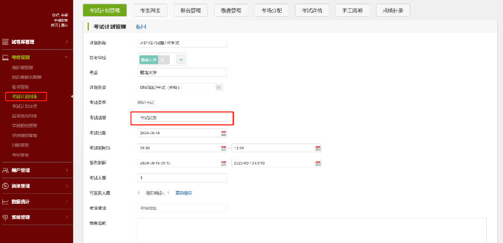Expand the 试卷库管理 sidebar menu
This screenshot has height=243, width=503.
point(36,41)
